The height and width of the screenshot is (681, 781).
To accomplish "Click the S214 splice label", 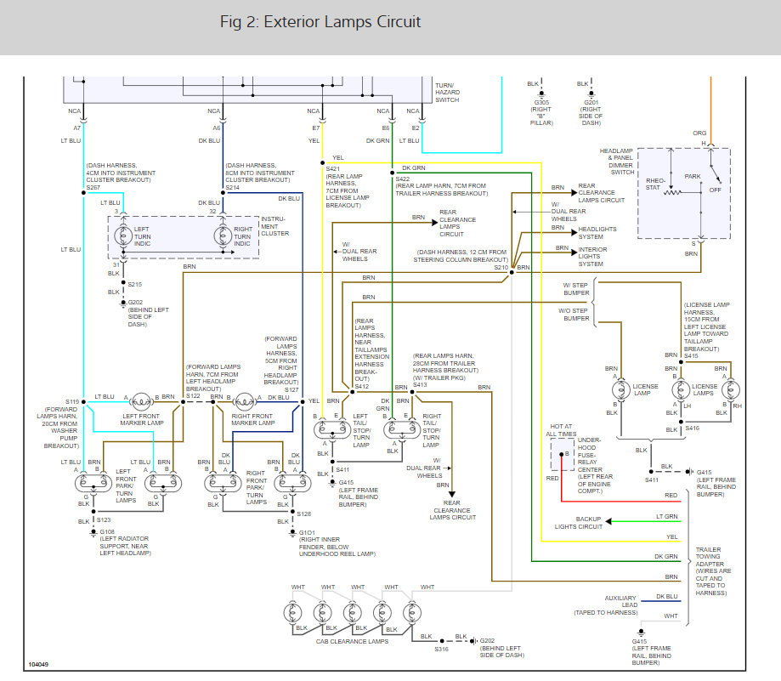I will click(233, 187).
